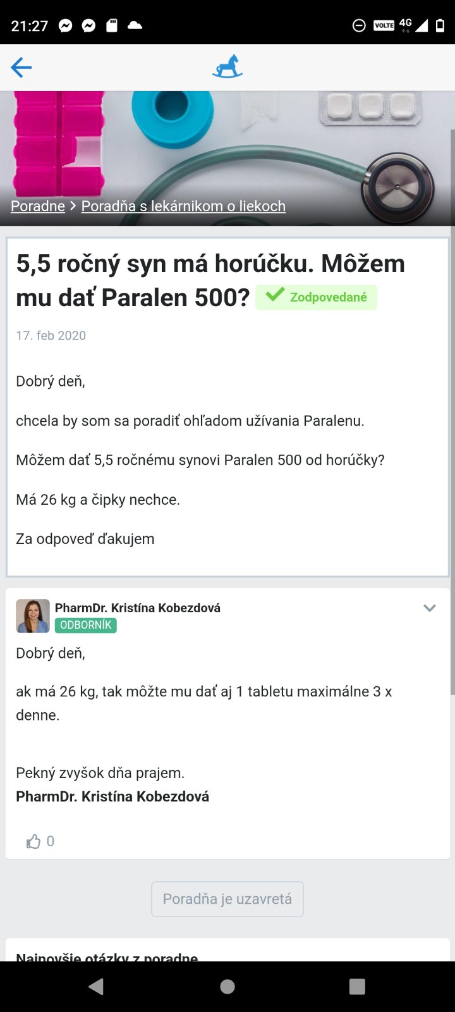This screenshot has height=1012, width=455.
Task: Tap the battery status icon
Action: pos(440,26)
